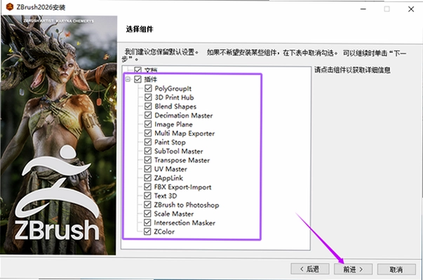
Task: Click the 前进 next button
Action: pos(353,269)
